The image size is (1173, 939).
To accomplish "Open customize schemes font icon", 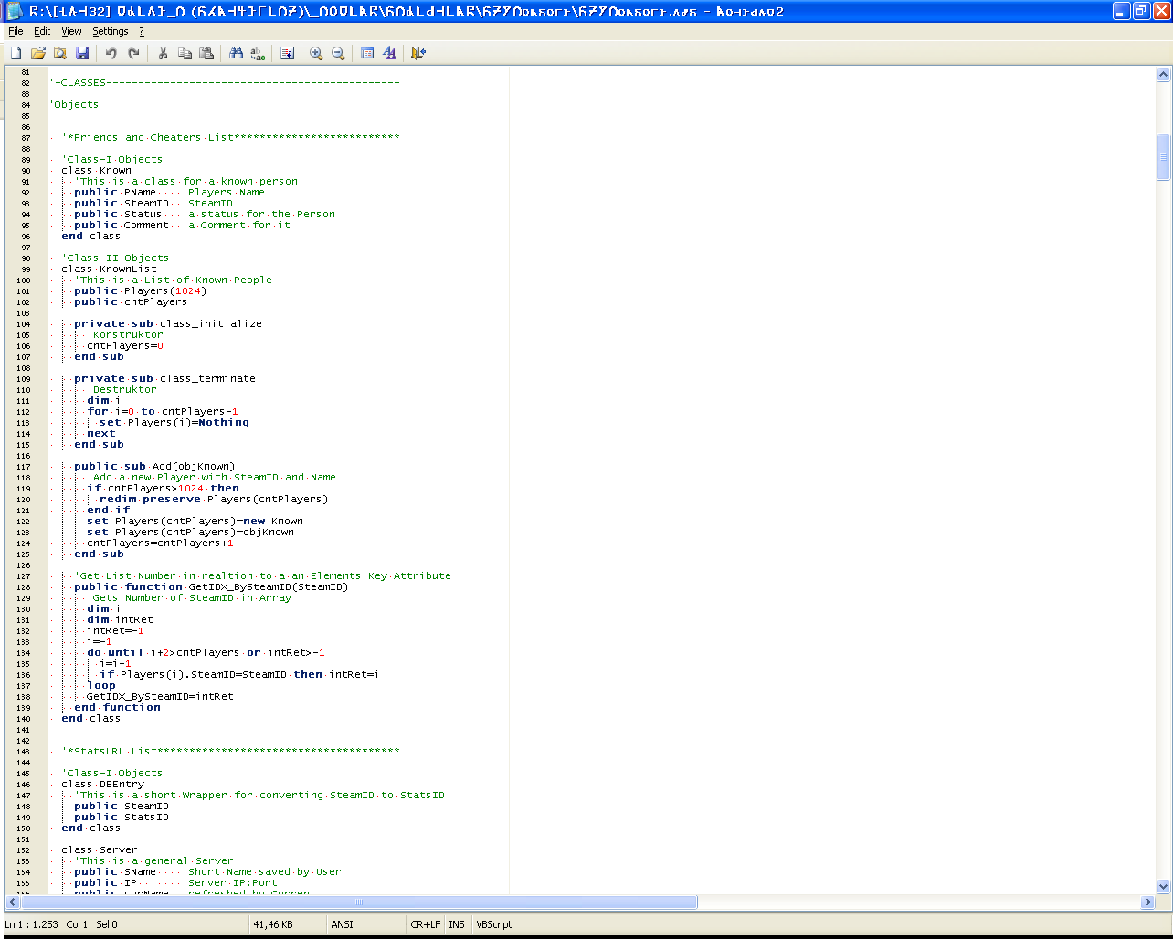I will pyautogui.click(x=389, y=53).
